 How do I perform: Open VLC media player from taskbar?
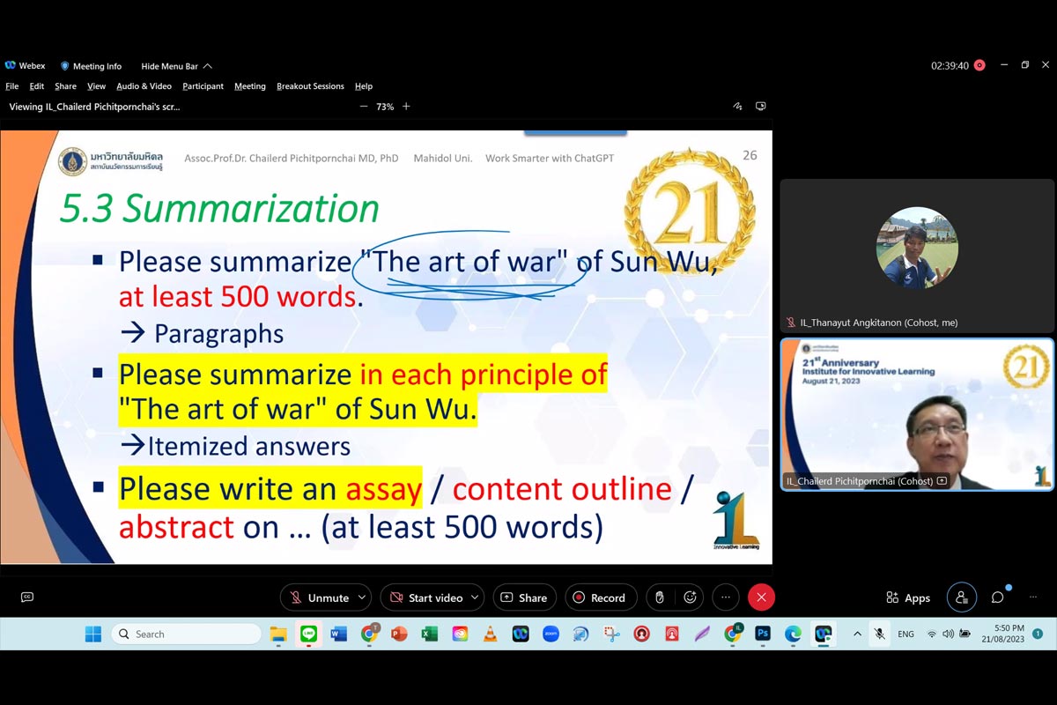pyautogui.click(x=490, y=634)
